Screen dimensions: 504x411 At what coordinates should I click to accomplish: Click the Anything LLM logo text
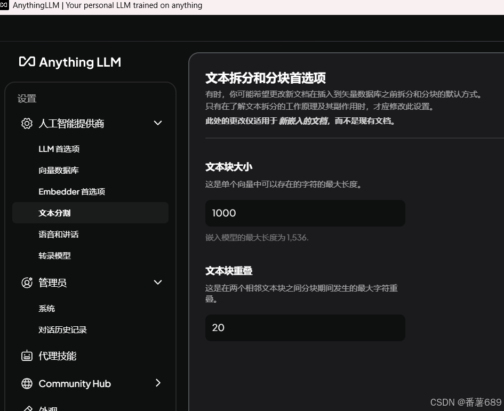pos(80,62)
